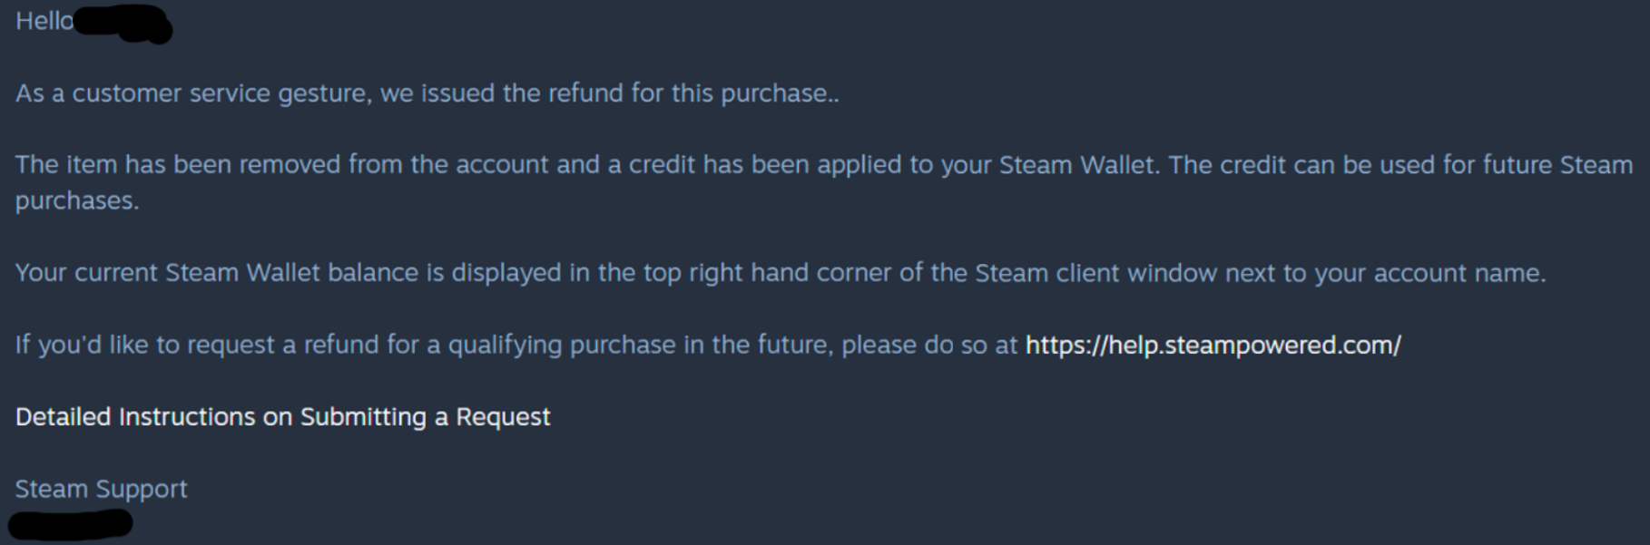Image resolution: width=1650 pixels, height=545 pixels.
Task: Click the blacked-out name after Hello
Action: [123, 24]
